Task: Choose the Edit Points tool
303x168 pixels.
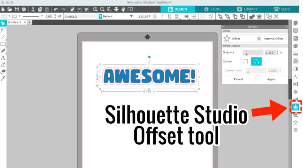Action: tap(3, 30)
